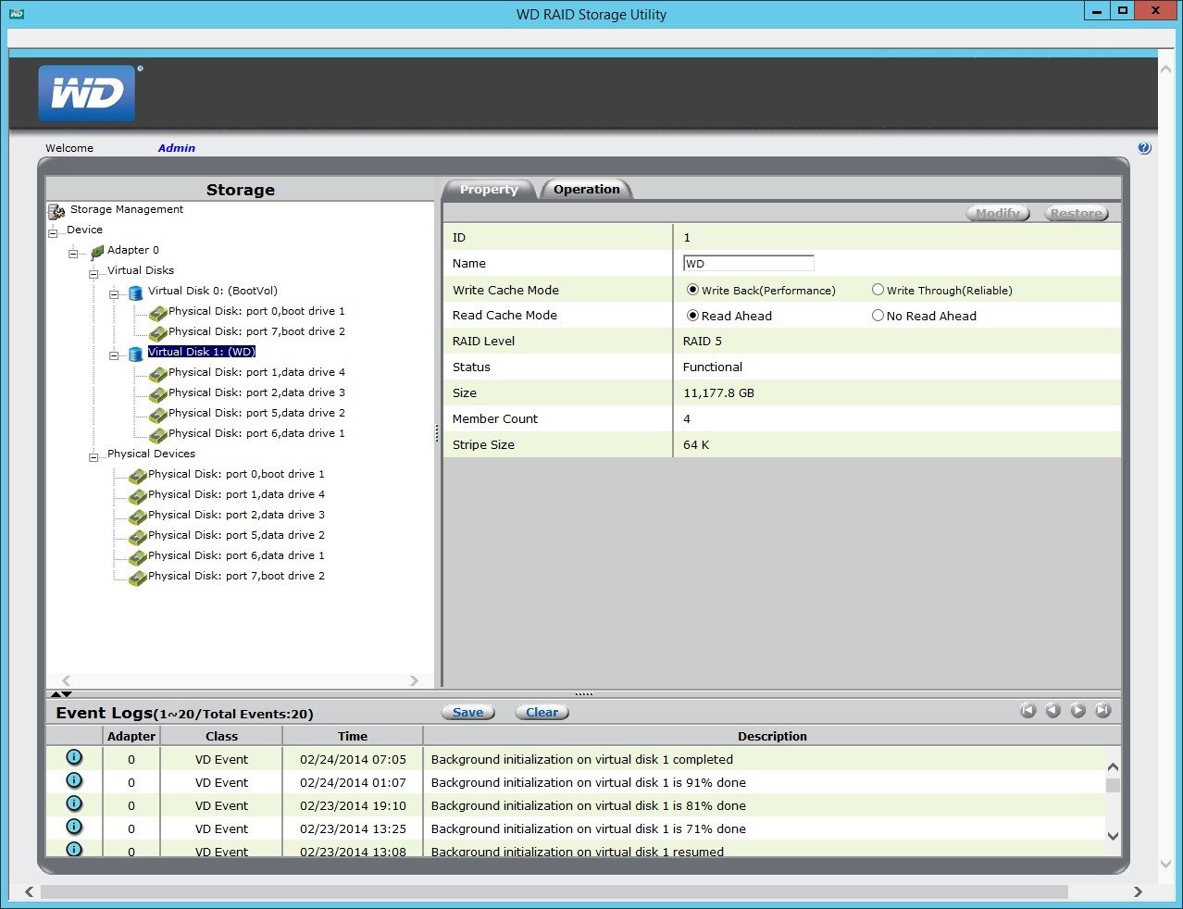Viewport: 1183px width, 909px height.
Task: Go to last page of event logs
Action: tap(1102, 710)
